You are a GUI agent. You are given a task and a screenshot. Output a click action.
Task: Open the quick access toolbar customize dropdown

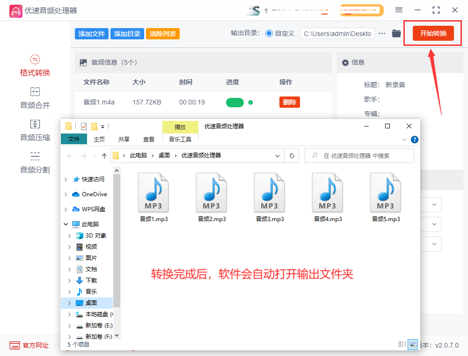[102, 127]
